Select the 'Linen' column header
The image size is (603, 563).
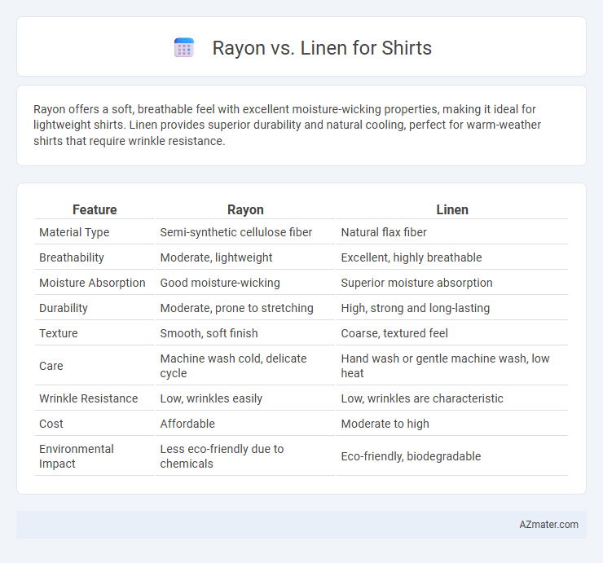[x=452, y=209]
